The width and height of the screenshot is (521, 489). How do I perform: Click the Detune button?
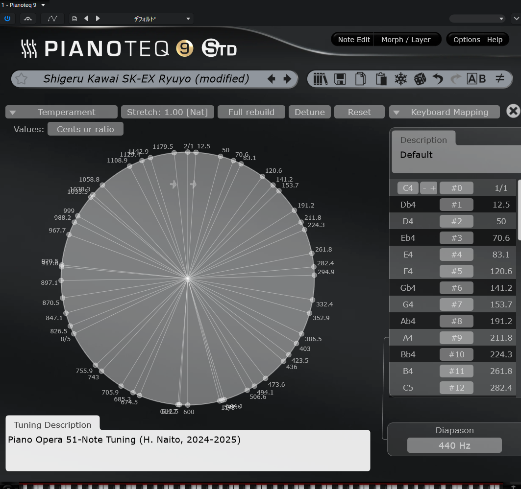click(x=310, y=112)
